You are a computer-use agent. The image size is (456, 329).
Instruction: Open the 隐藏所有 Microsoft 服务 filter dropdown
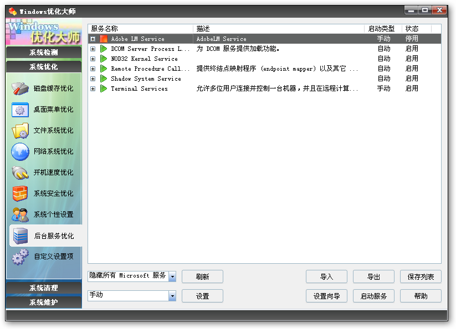coord(172,276)
